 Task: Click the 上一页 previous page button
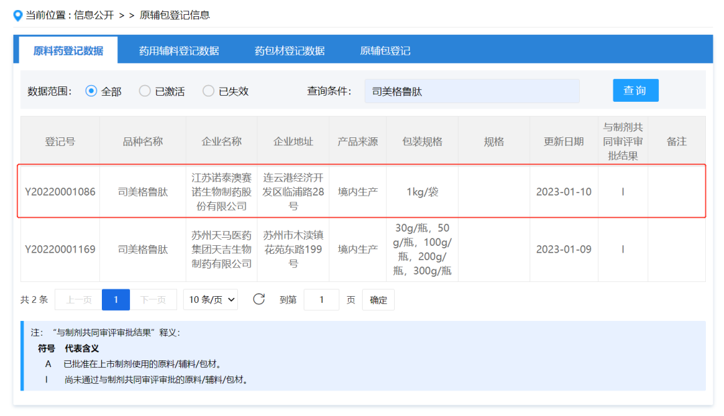78,299
